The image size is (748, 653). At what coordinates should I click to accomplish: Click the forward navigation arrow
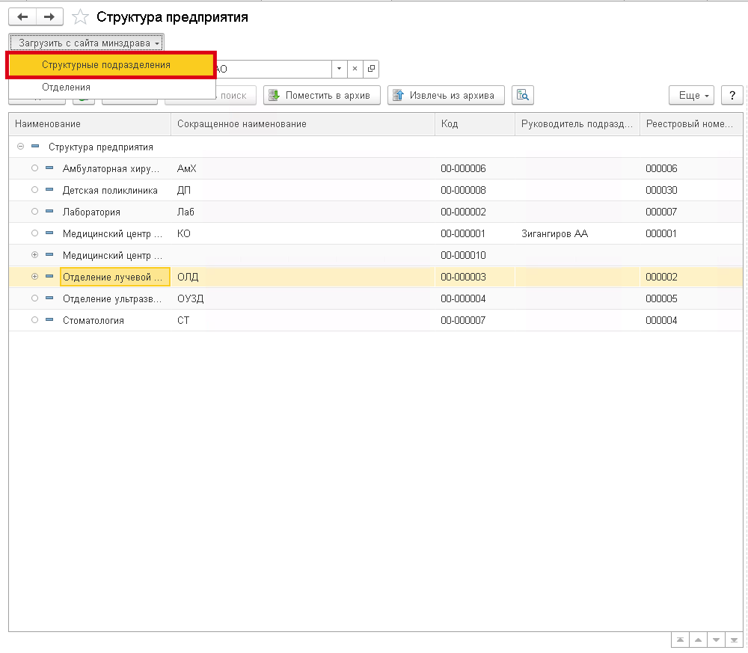point(49,16)
